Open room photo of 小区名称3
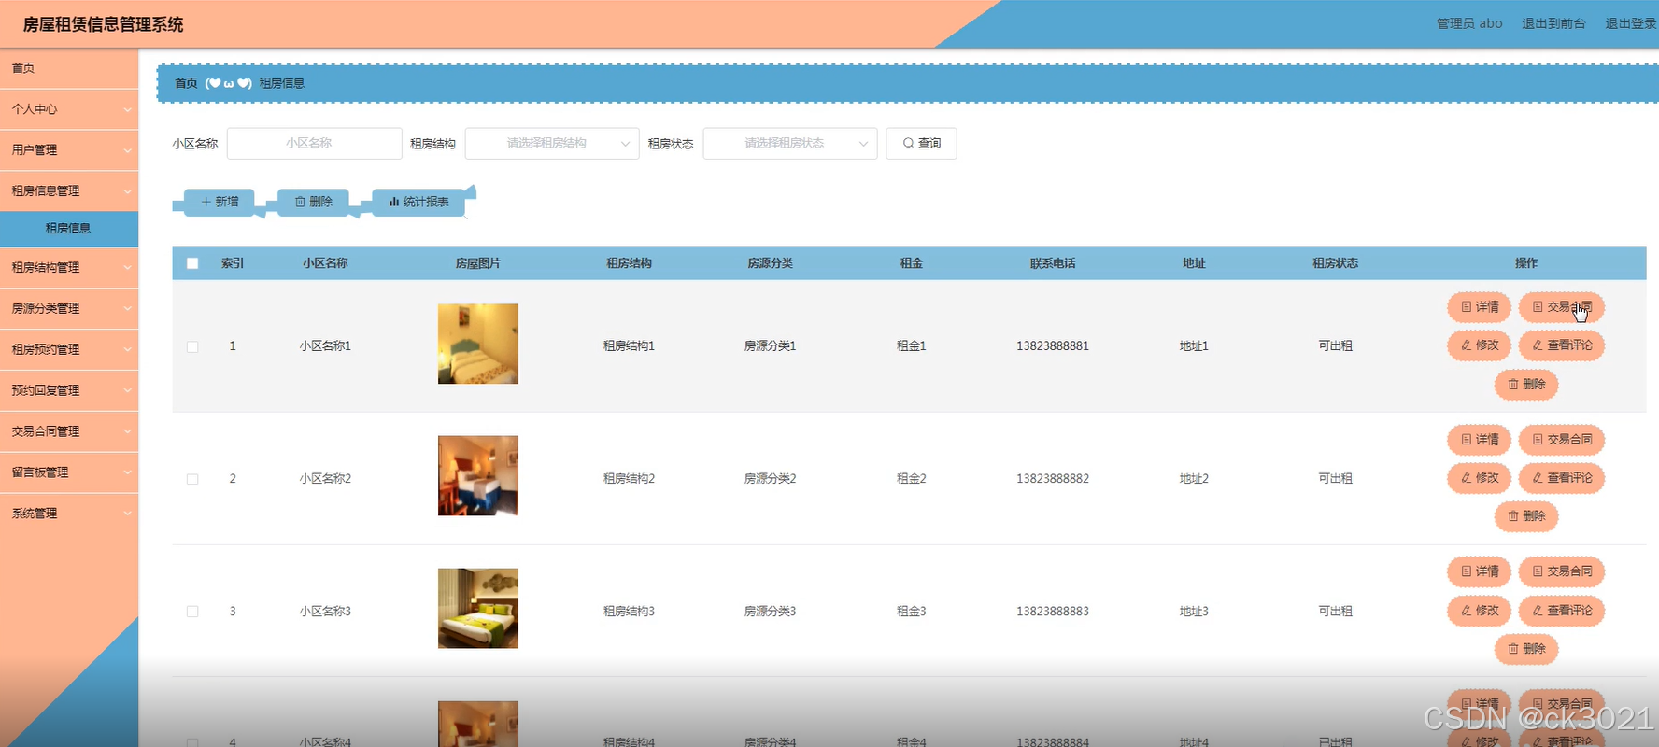1659x747 pixels. [x=478, y=609]
